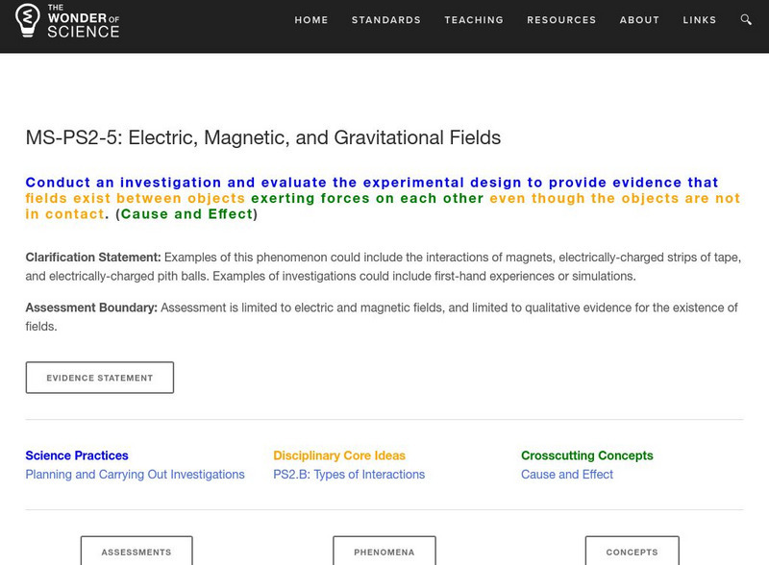Open the About menu
Screen dimensions: 769x565
639,20
